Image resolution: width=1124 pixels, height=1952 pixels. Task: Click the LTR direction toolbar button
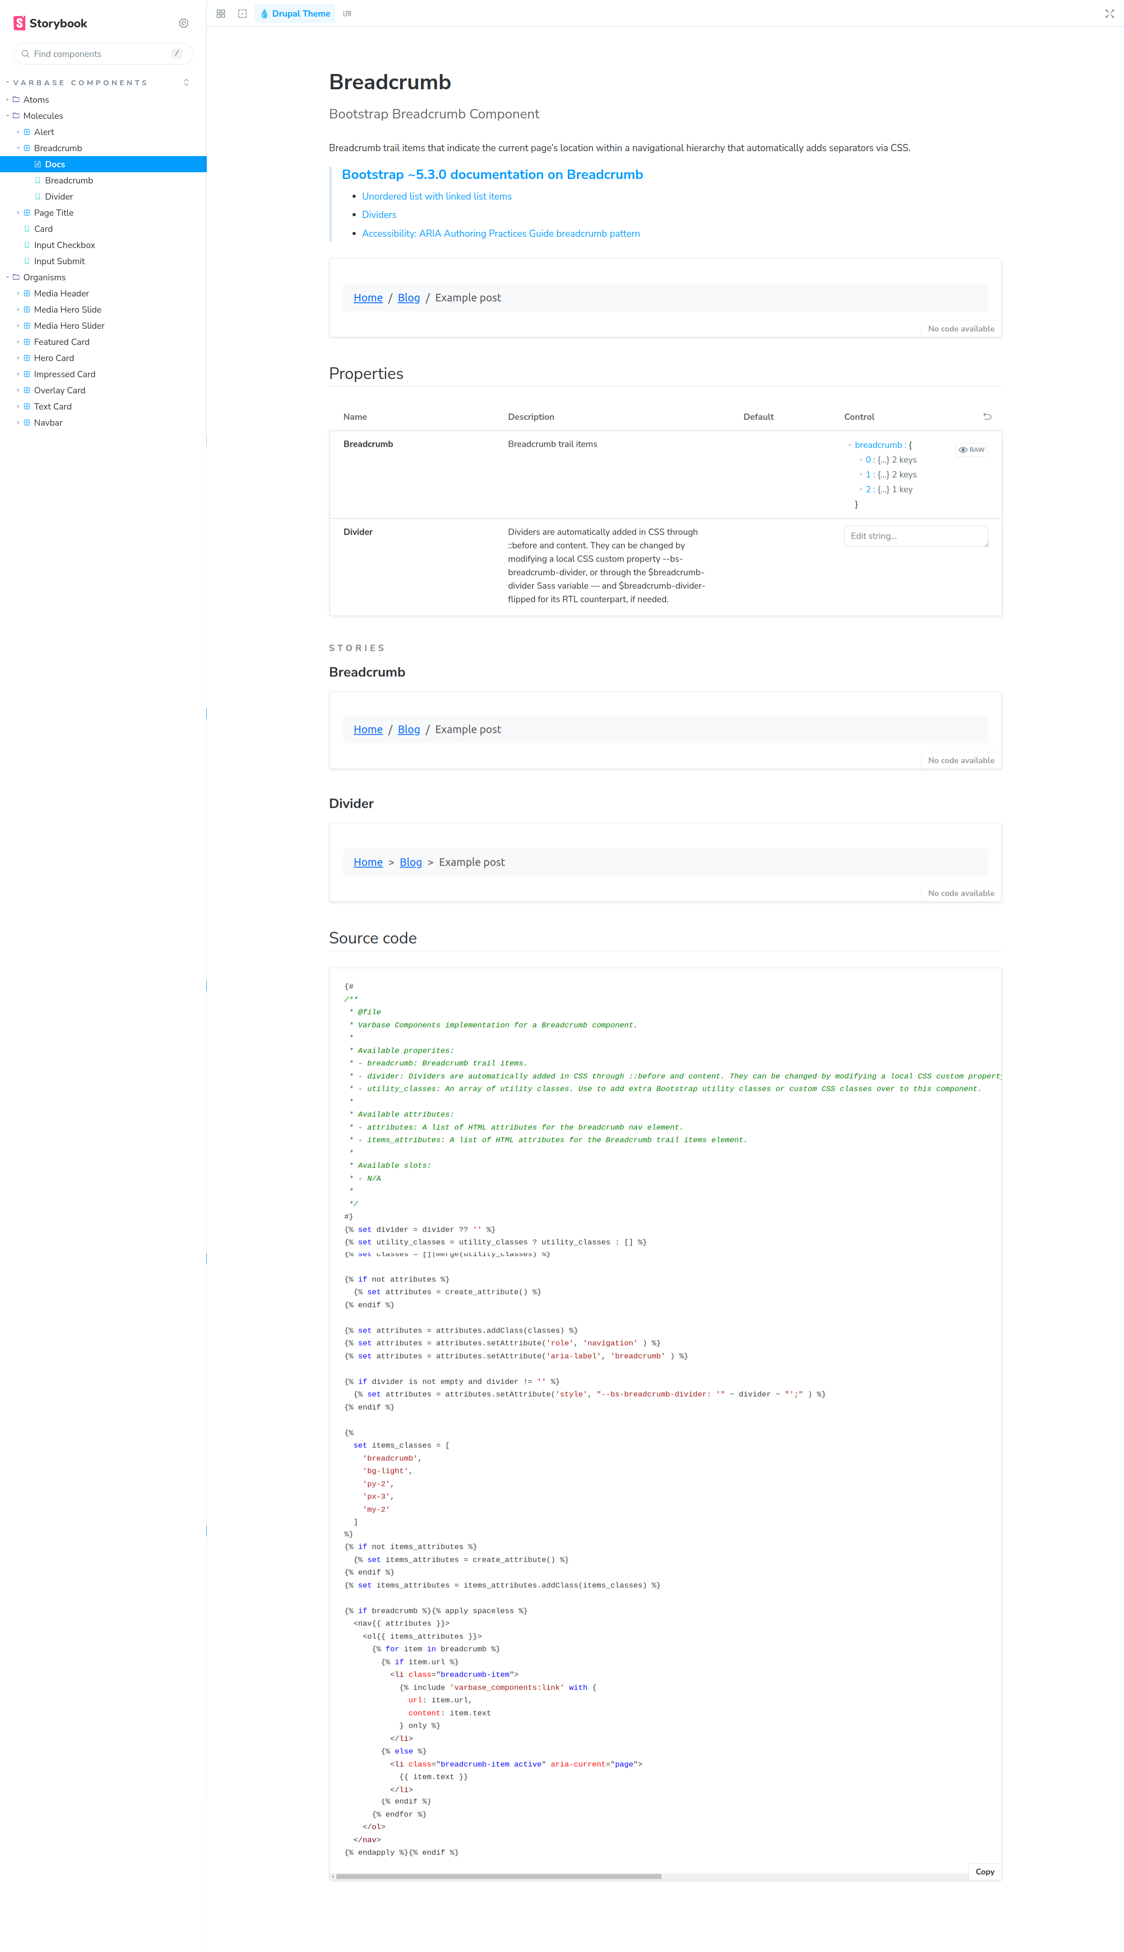pyautogui.click(x=348, y=14)
